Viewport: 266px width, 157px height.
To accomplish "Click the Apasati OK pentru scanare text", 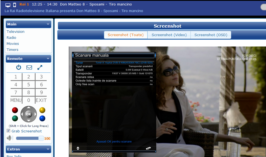I will pos(114,141).
